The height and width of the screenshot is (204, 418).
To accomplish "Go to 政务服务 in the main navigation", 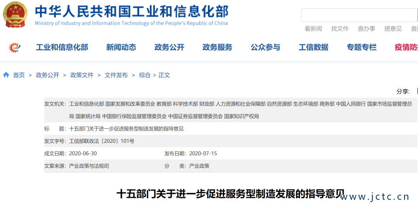I will (217, 48).
